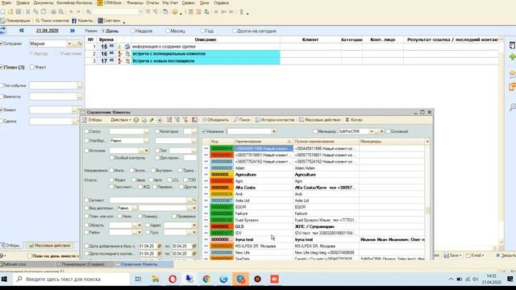Open Статус field selector button
Screen dimensions: 516x290
[x=146, y=131]
